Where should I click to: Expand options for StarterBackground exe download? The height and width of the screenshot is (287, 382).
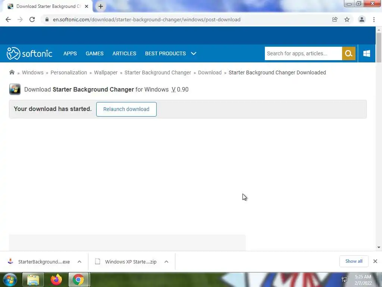pos(79,262)
